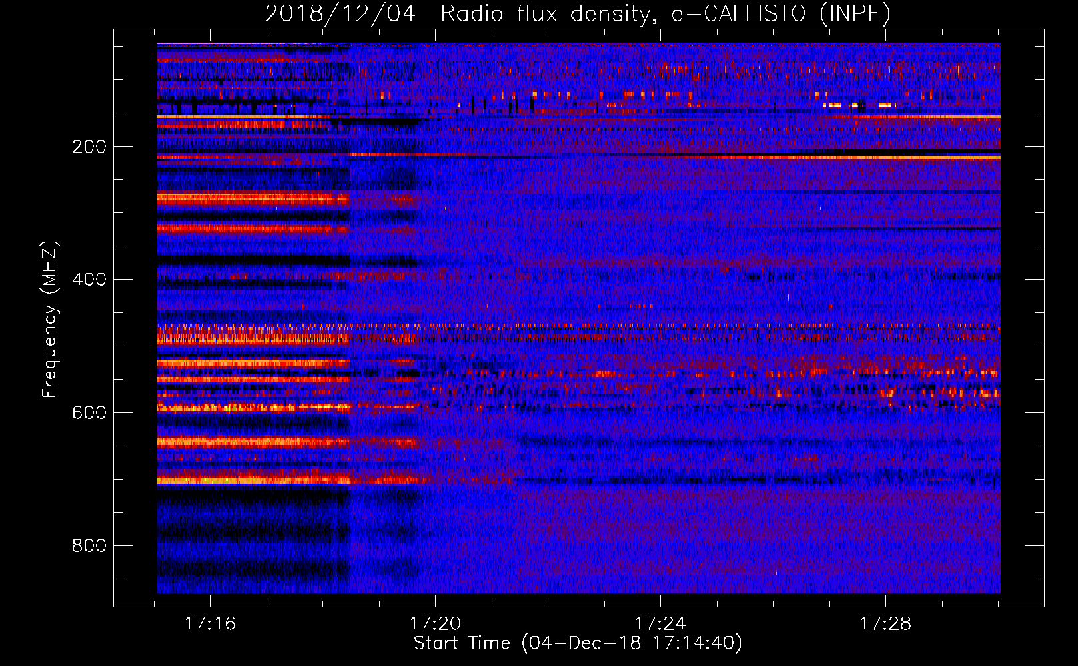The height and width of the screenshot is (666, 1078).
Task: Click the 17:20 time tick label
Action: tap(435, 623)
